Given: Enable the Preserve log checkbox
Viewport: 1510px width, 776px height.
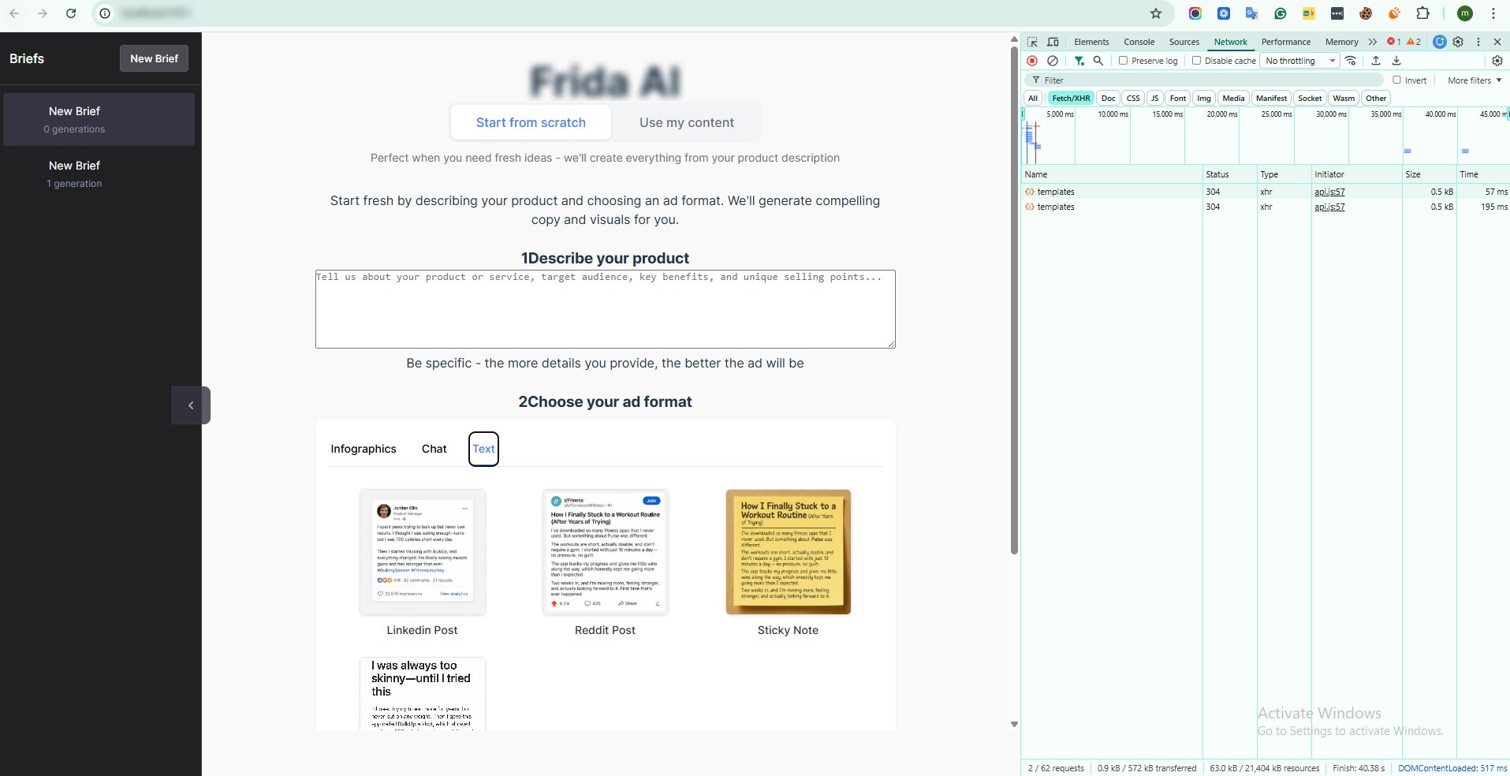Looking at the screenshot, I should tap(1123, 61).
